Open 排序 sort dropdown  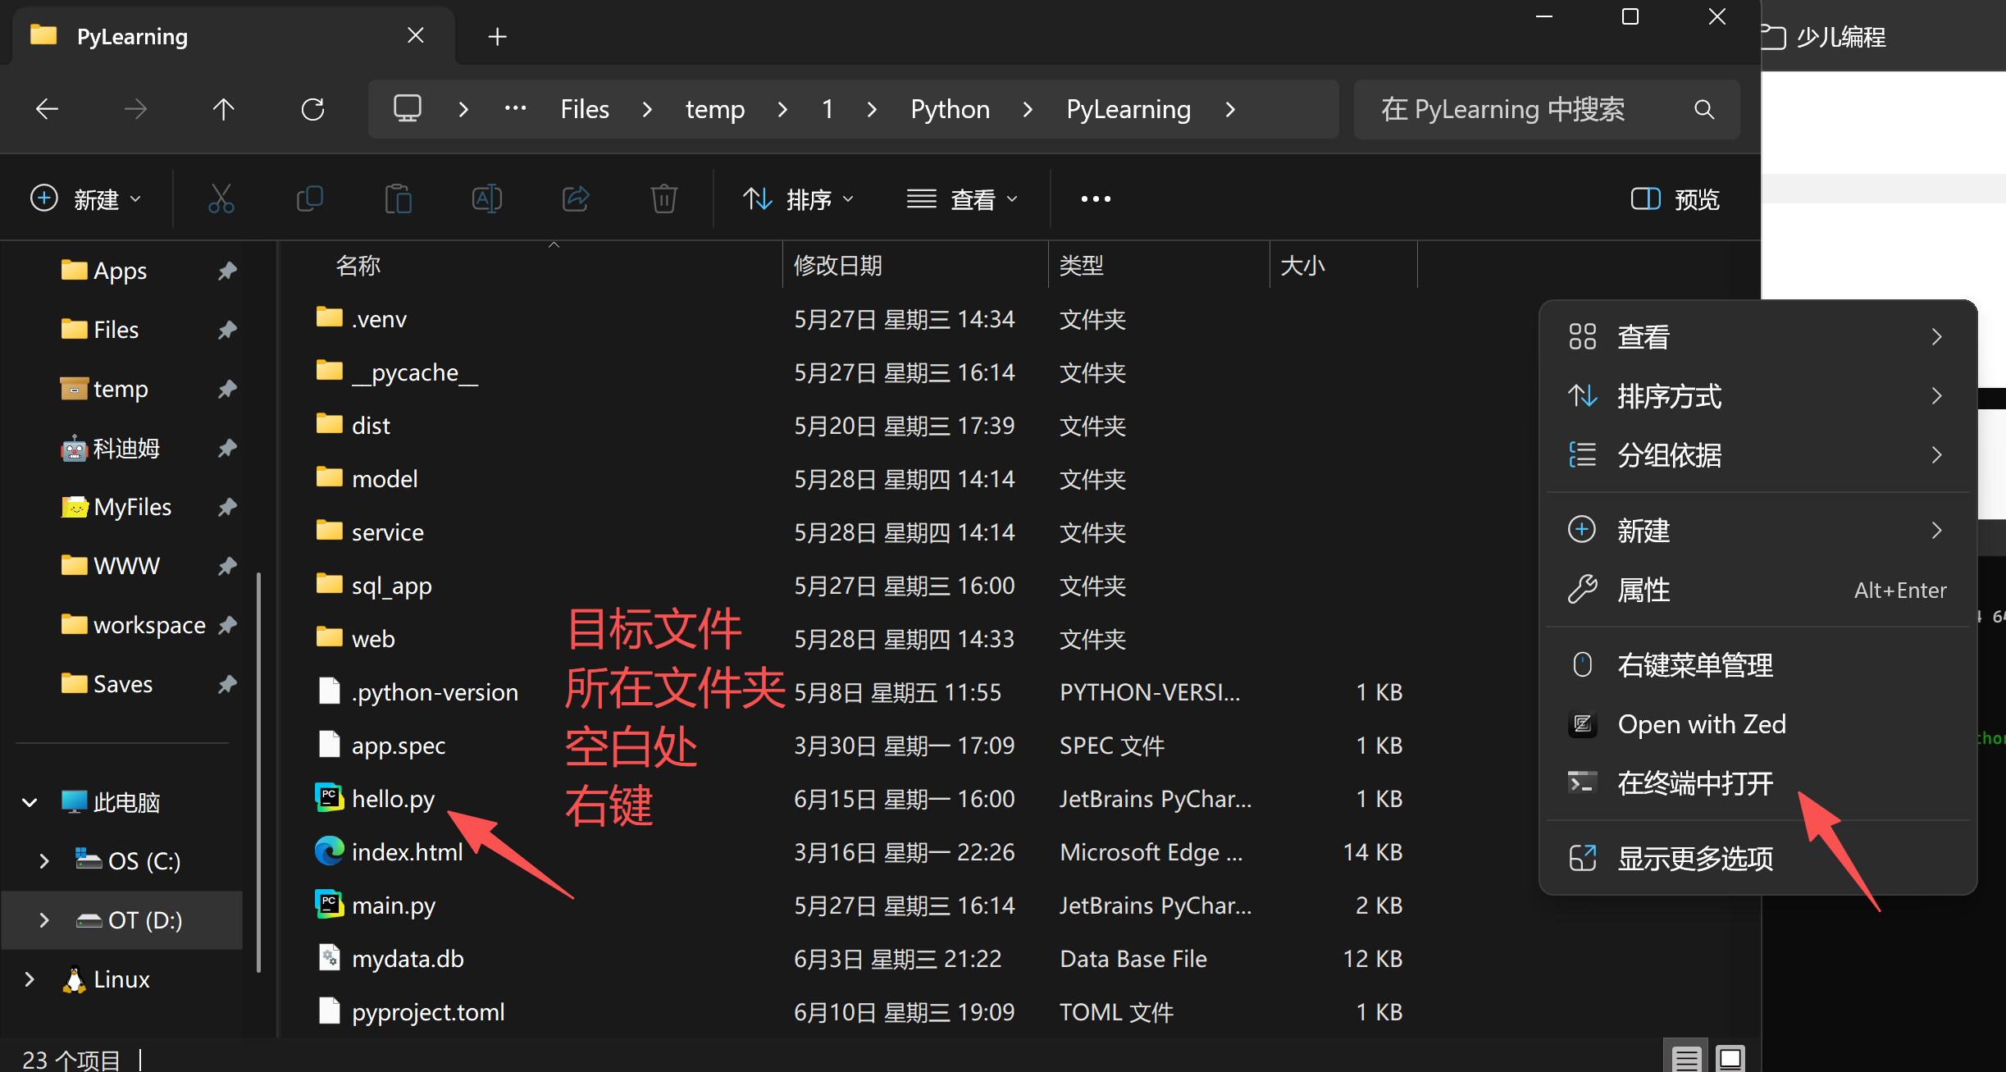pos(799,199)
